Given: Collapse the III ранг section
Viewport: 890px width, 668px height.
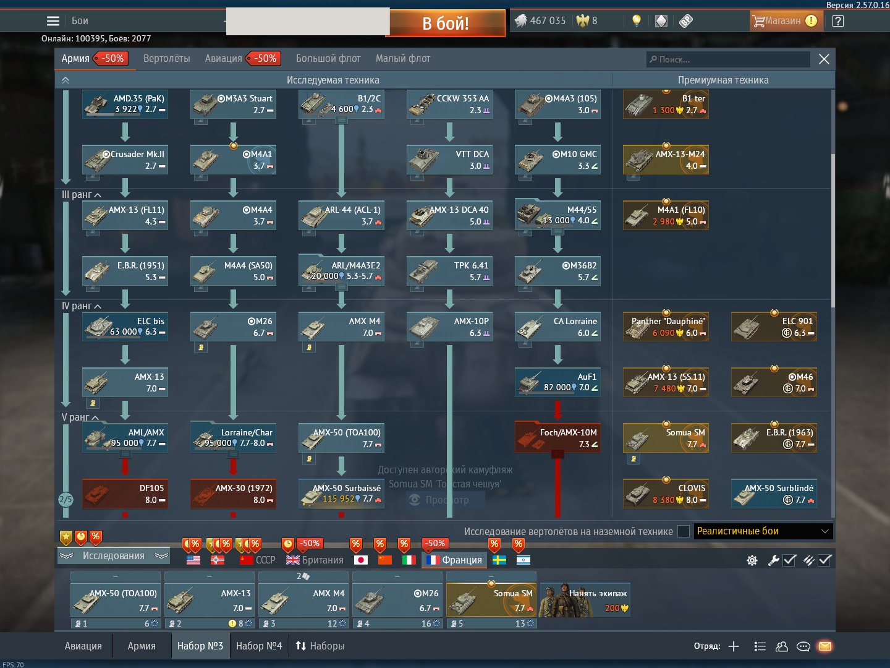Looking at the screenshot, I should [x=81, y=195].
